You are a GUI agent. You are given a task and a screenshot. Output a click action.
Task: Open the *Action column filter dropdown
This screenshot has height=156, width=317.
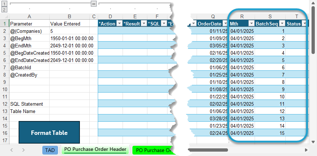(120, 24)
